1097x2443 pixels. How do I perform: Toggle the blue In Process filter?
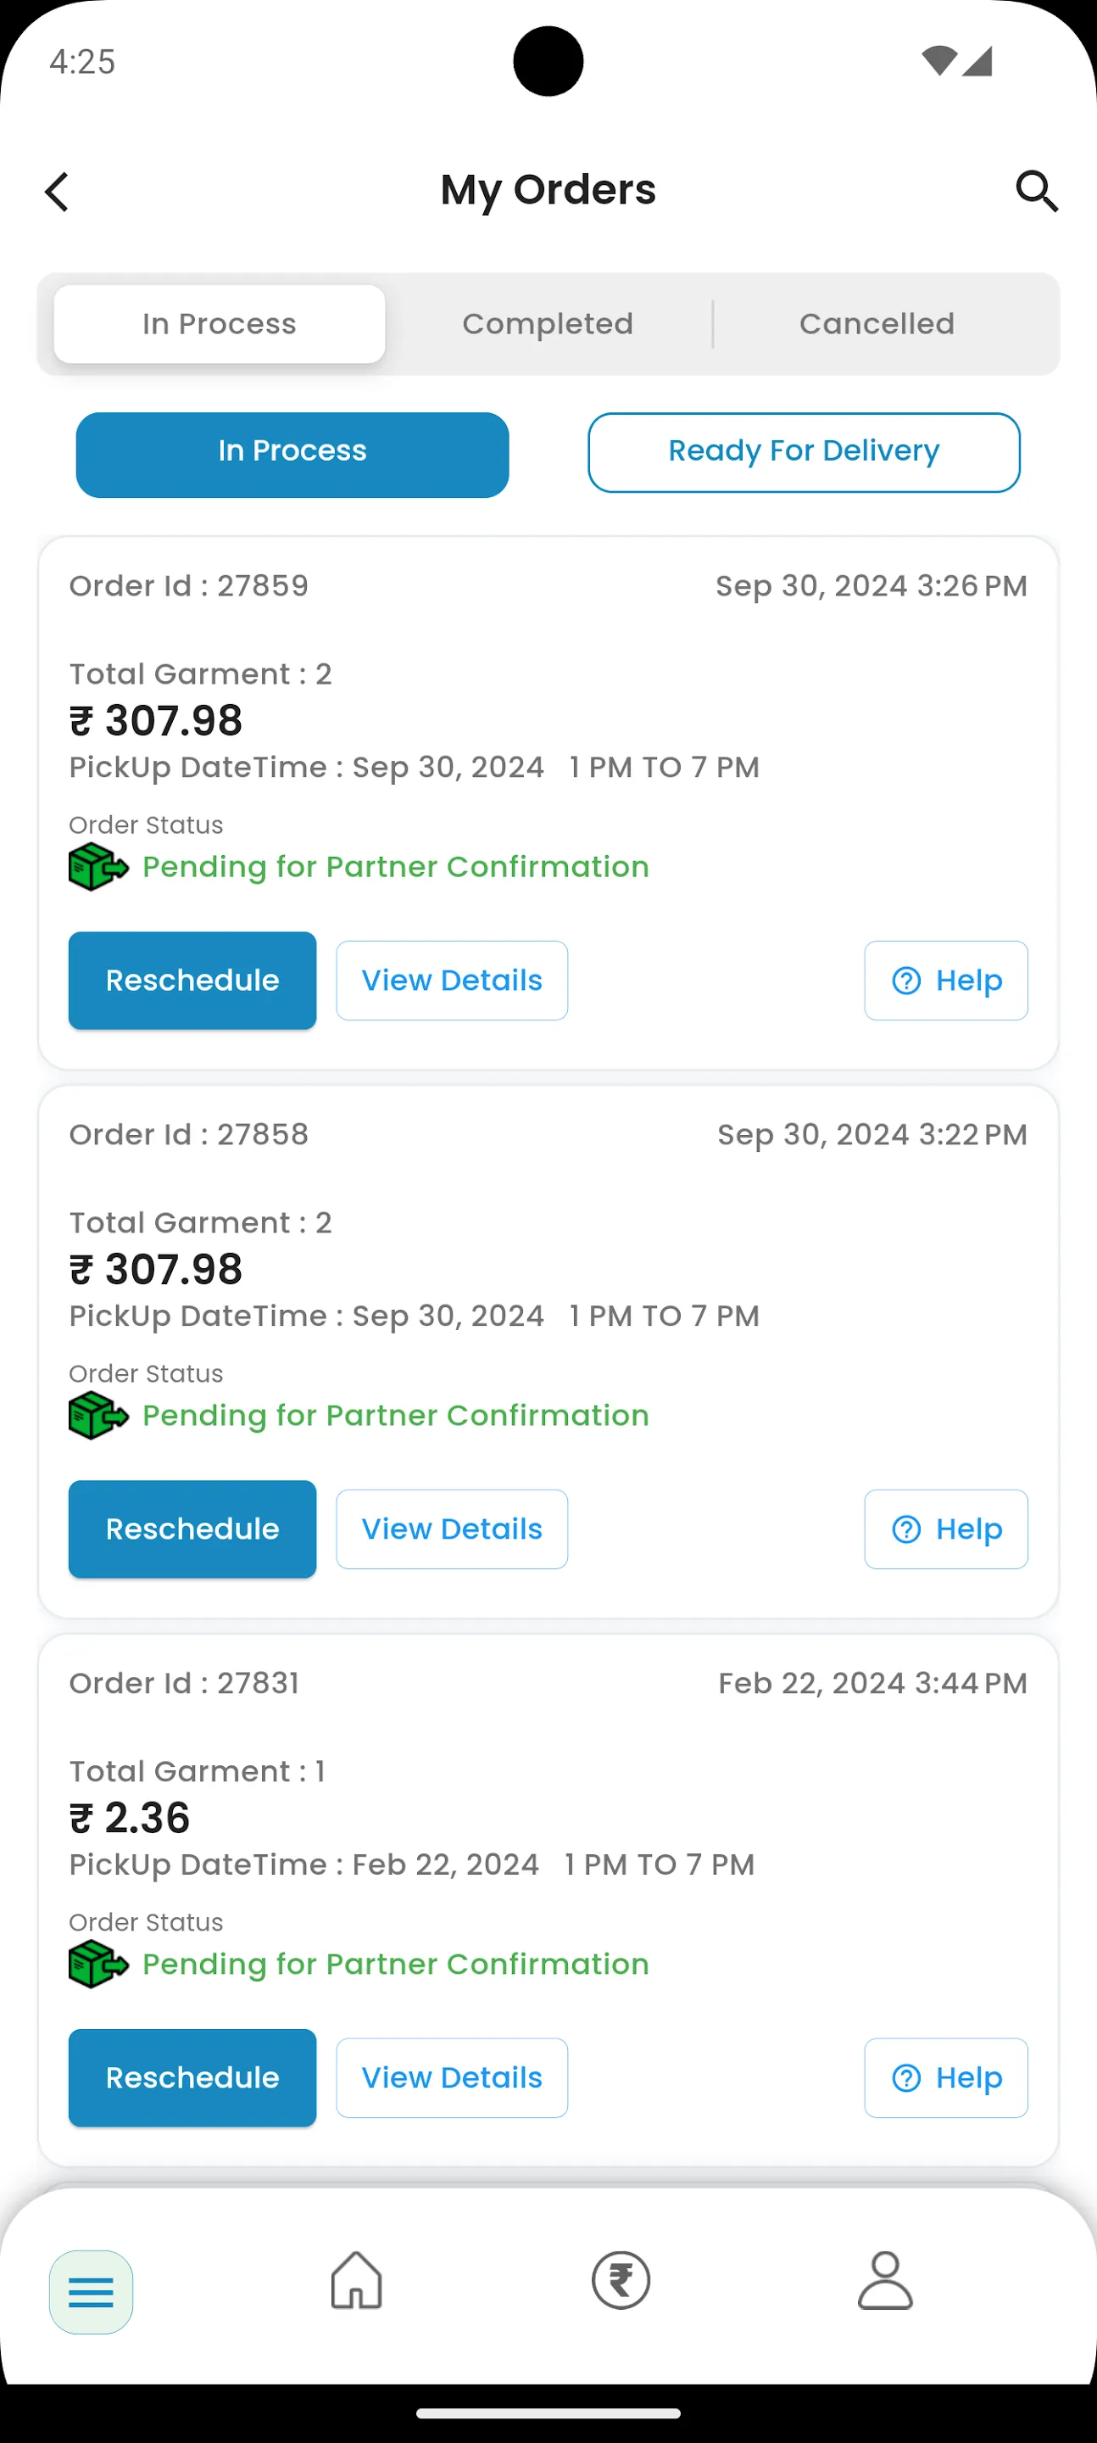click(292, 453)
